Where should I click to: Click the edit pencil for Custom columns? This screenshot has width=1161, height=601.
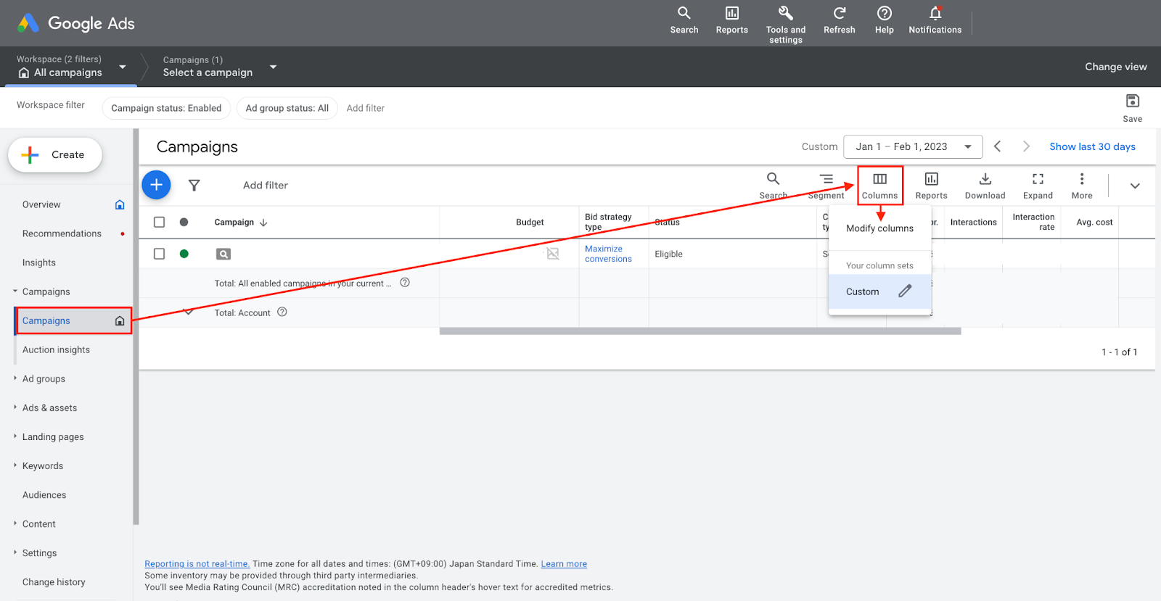904,291
